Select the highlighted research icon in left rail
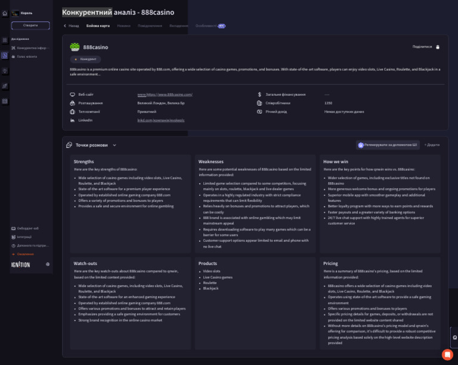 point(5,55)
